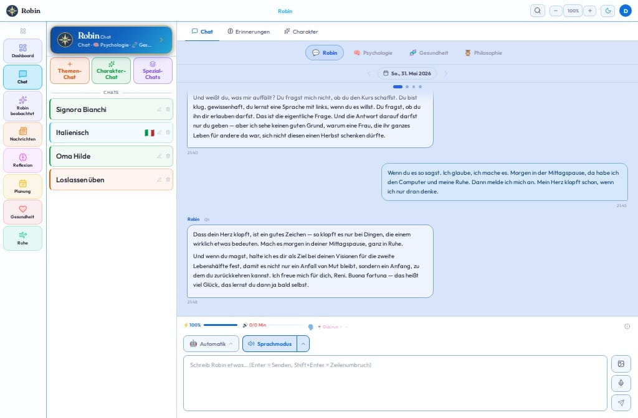Viewport: 638px width, 418px height.
Task: Increase zoom with plus button
Action: (x=589, y=11)
